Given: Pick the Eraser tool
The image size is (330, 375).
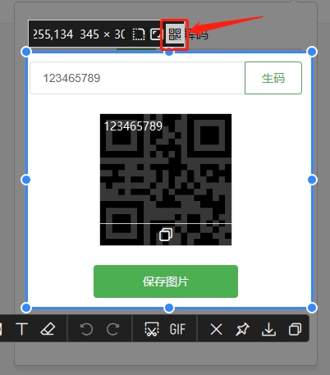Looking at the screenshot, I should (48, 329).
